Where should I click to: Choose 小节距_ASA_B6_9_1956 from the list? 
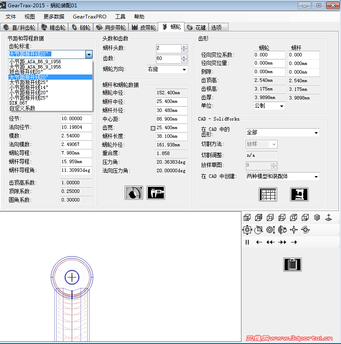pos(50,62)
